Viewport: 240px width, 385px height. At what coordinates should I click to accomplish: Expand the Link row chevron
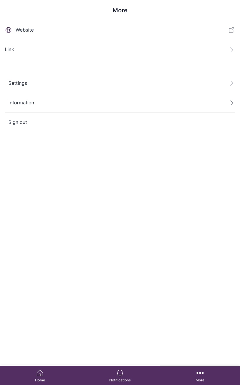[232, 50]
